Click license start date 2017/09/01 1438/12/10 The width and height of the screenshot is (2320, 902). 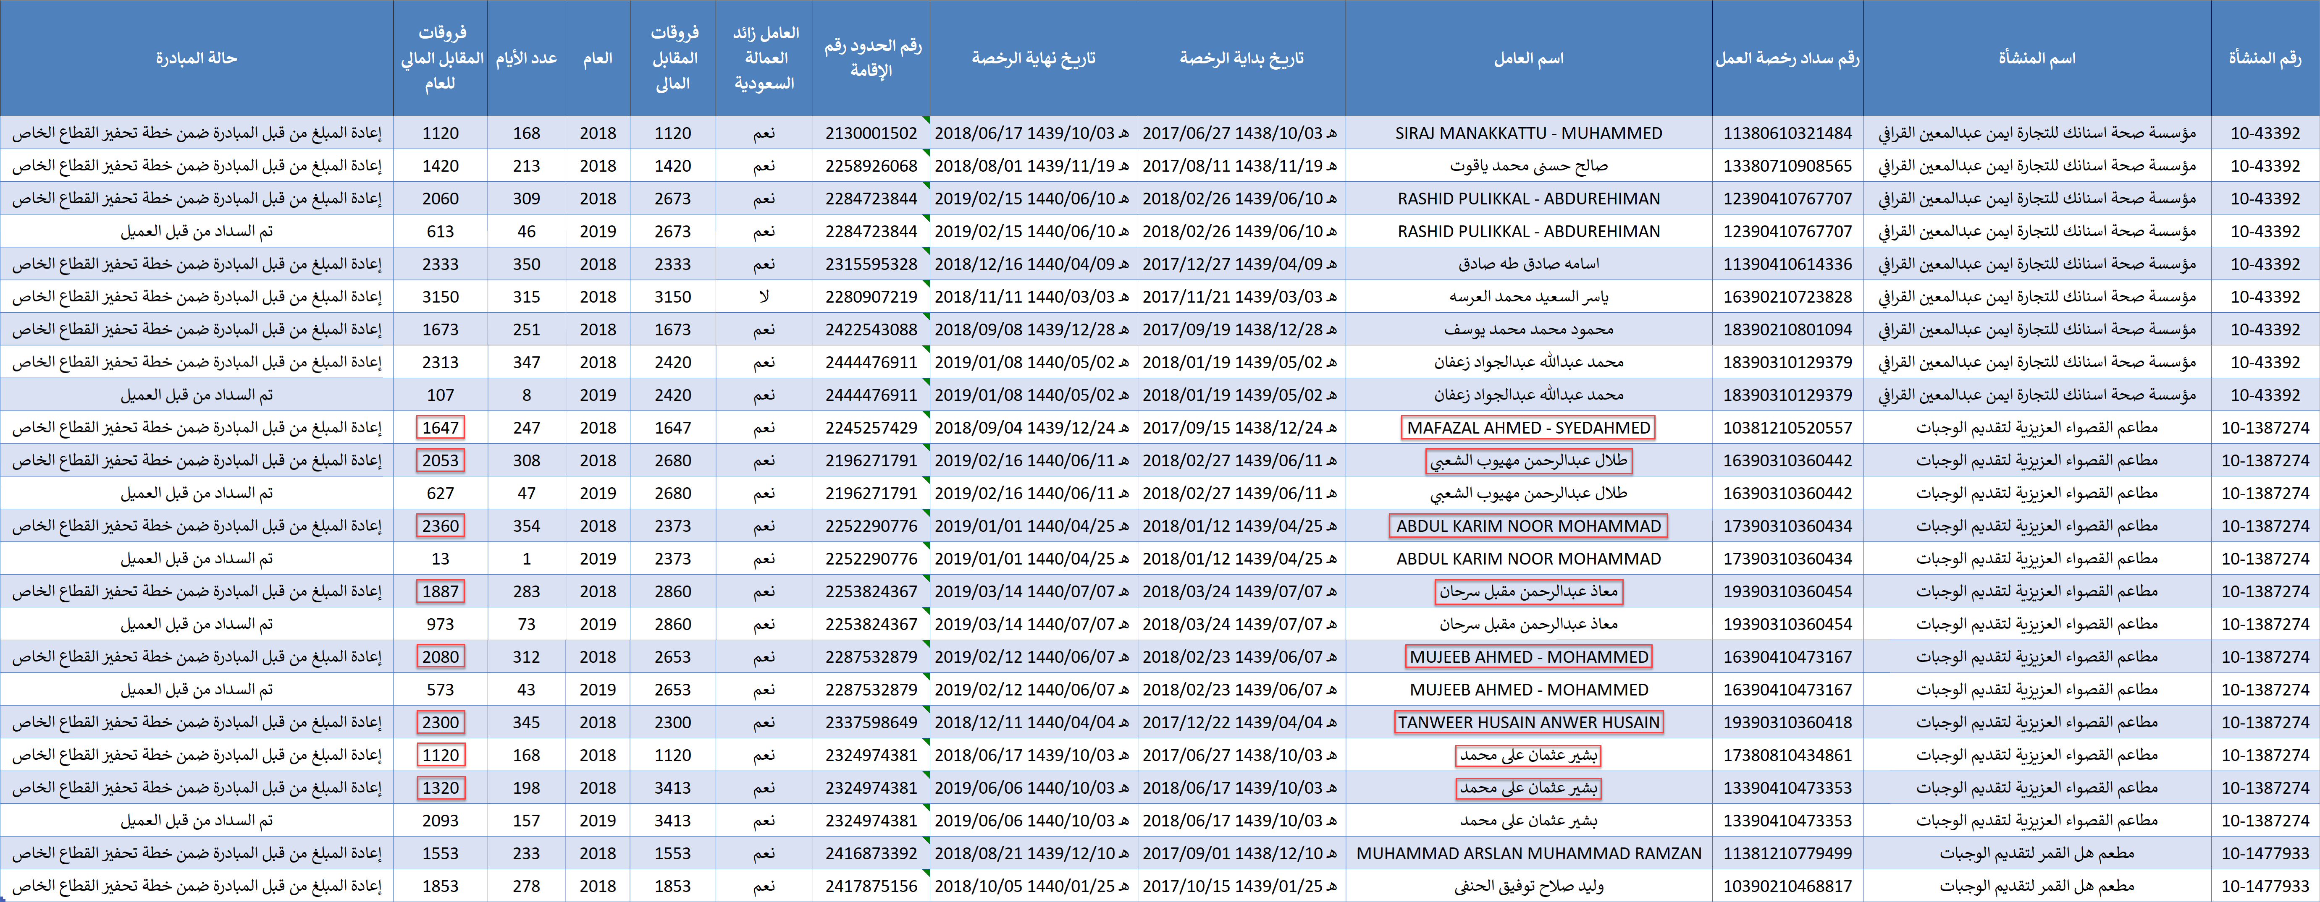click(x=1241, y=853)
